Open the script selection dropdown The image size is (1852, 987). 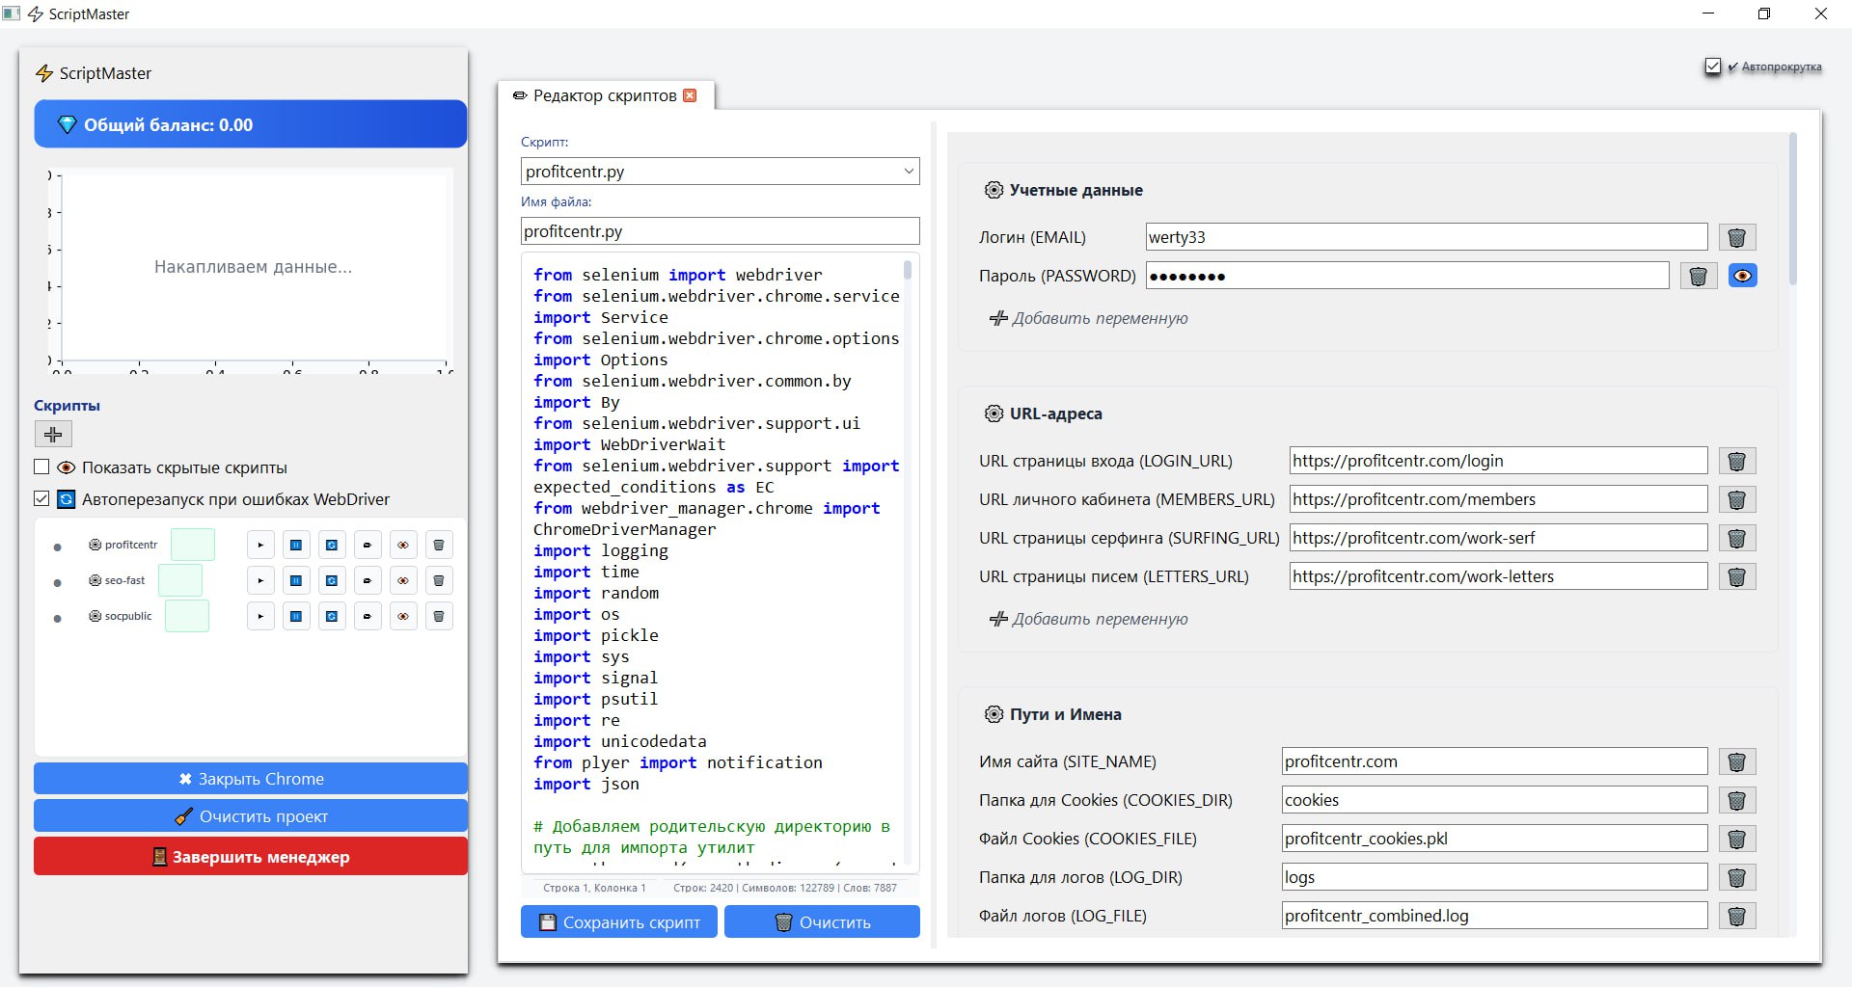coord(908,171)
